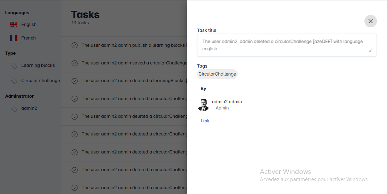Viewport: 387px width, 194px height.
Task: Click the admin2 admin profile photo
Action: pos(203,105)
